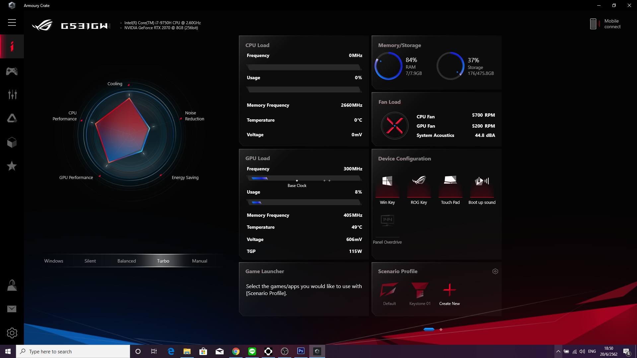Click the GPU frequency bar
637x358 pixels.
click(304, 178)
